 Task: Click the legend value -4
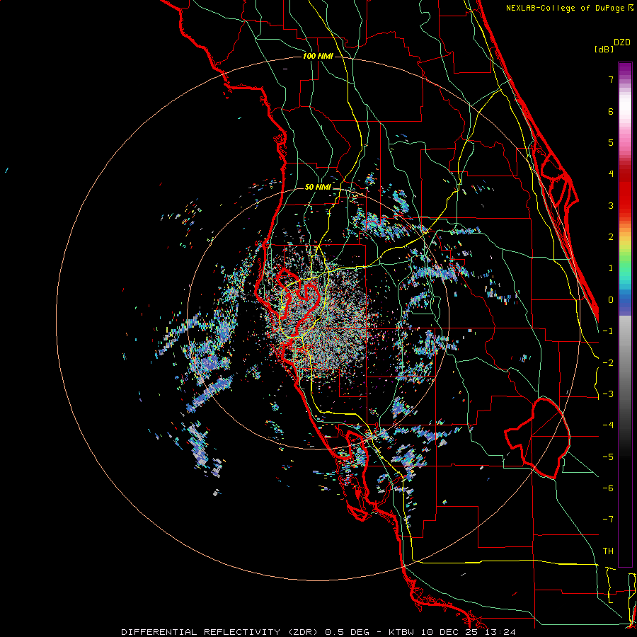tap(608, 425)
